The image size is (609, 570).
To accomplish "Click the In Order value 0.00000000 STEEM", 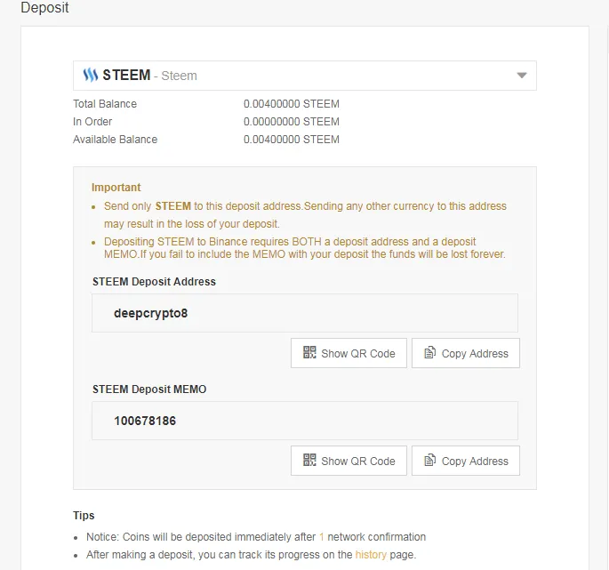I will tap(292, 122).
